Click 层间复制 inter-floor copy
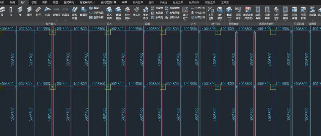This screenshot has height=136, width=321. click(x=303, y=13)
